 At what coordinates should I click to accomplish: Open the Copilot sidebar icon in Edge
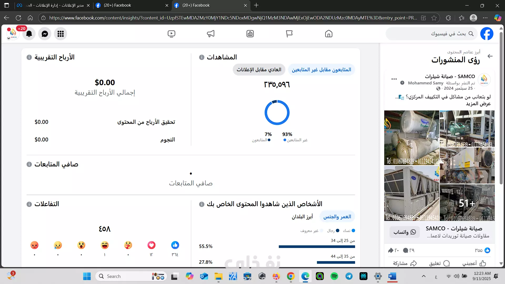point(498,18)
